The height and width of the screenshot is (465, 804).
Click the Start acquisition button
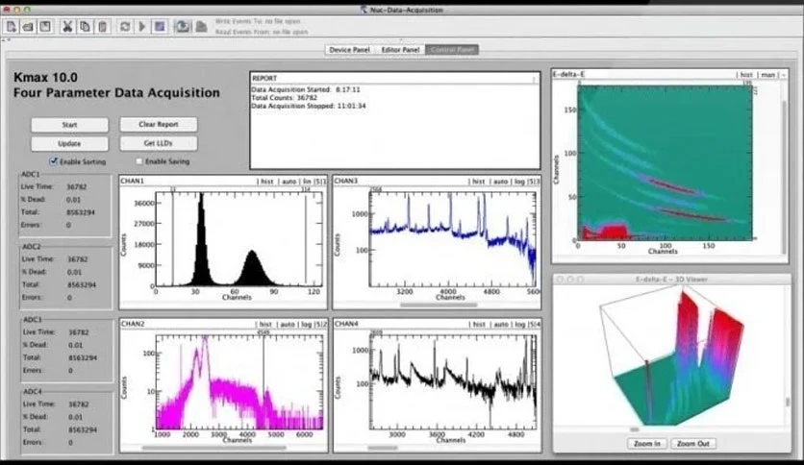coord(70,125)
